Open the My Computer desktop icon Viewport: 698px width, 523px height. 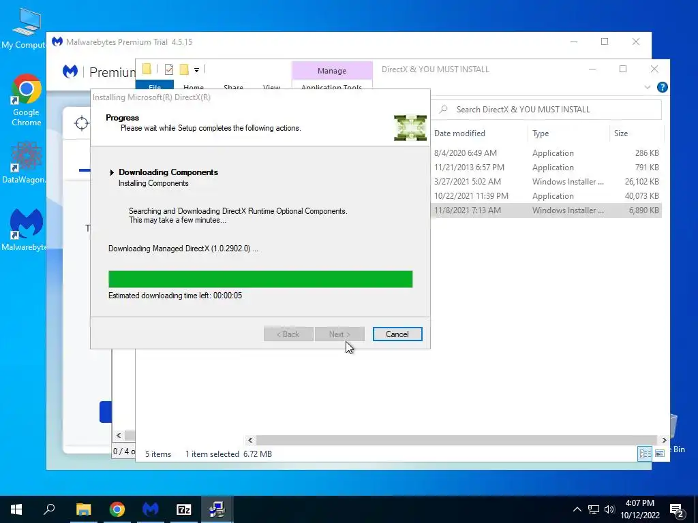click(x=26, y=27)
